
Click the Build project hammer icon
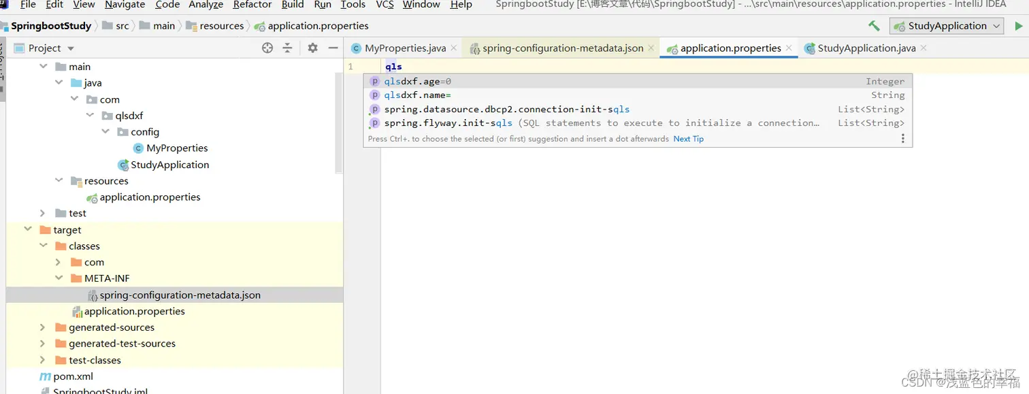[x=875, y=25]
